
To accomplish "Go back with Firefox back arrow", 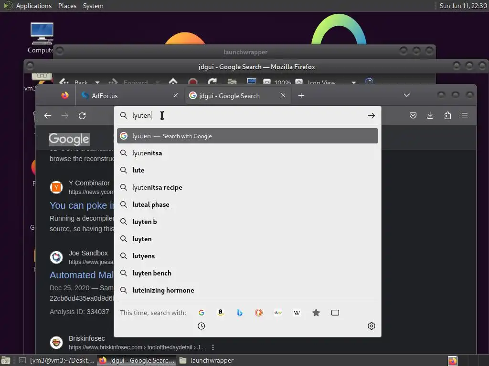I will coord(48,116).
